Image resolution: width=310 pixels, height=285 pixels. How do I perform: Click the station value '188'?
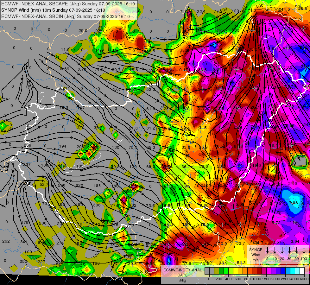coord(97,186)
